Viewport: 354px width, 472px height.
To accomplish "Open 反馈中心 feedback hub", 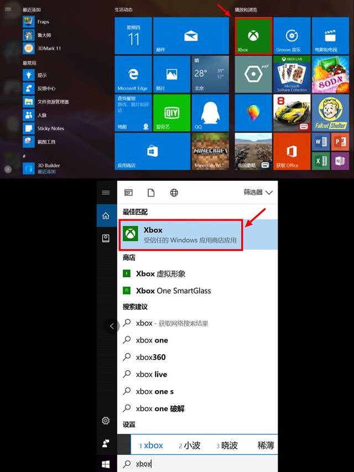I will 39,88.
